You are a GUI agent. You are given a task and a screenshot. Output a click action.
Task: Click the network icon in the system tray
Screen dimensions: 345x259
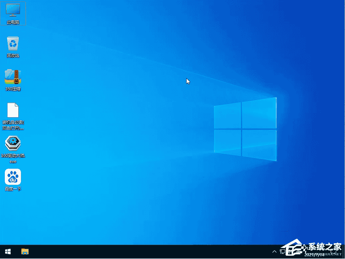(282, 252)
